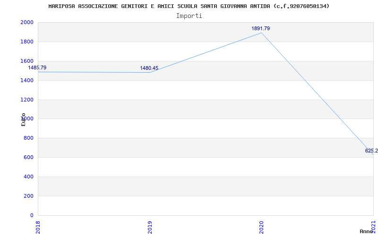Click the y-axis value 0
This screenshot has width=378, height=236.
tap(32, 215)
